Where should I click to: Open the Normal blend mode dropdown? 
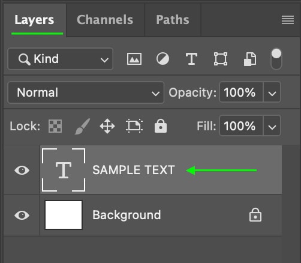click(x=86, y=92)
